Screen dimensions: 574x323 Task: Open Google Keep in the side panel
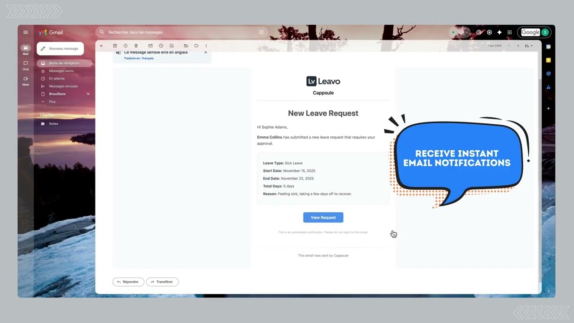click(548, 60)
